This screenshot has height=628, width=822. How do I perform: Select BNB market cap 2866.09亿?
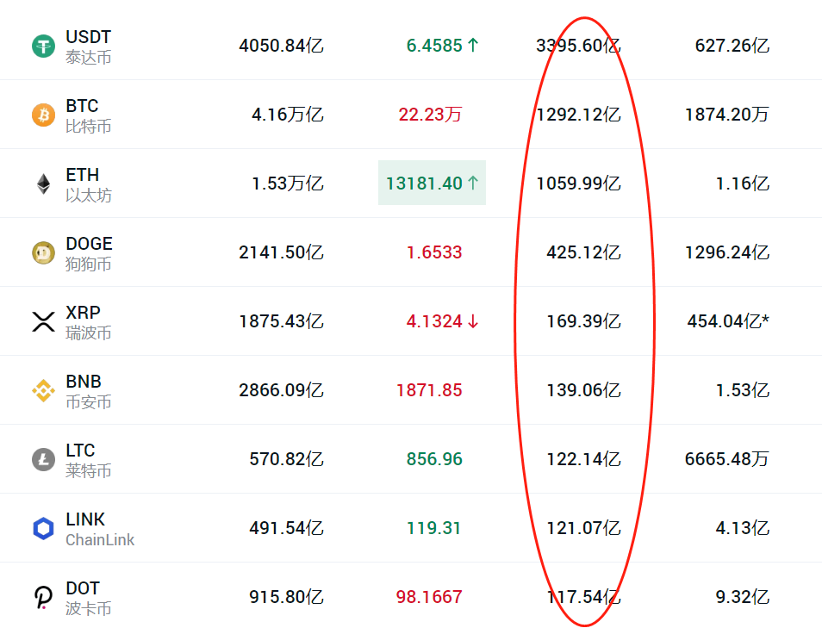point(282,390)
